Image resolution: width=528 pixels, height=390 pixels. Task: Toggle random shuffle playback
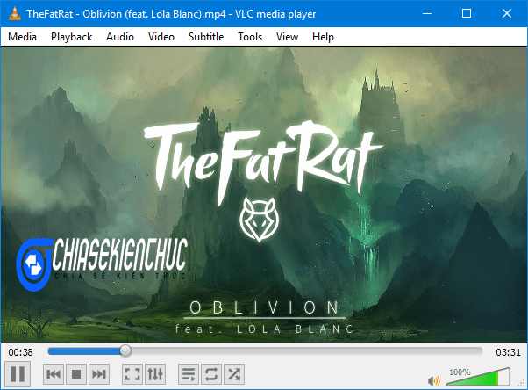click(x=234, y=374)
